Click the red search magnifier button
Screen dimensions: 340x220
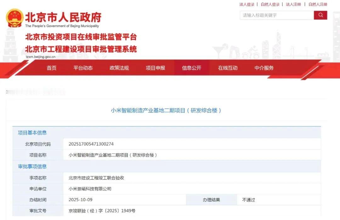point(320,15)
